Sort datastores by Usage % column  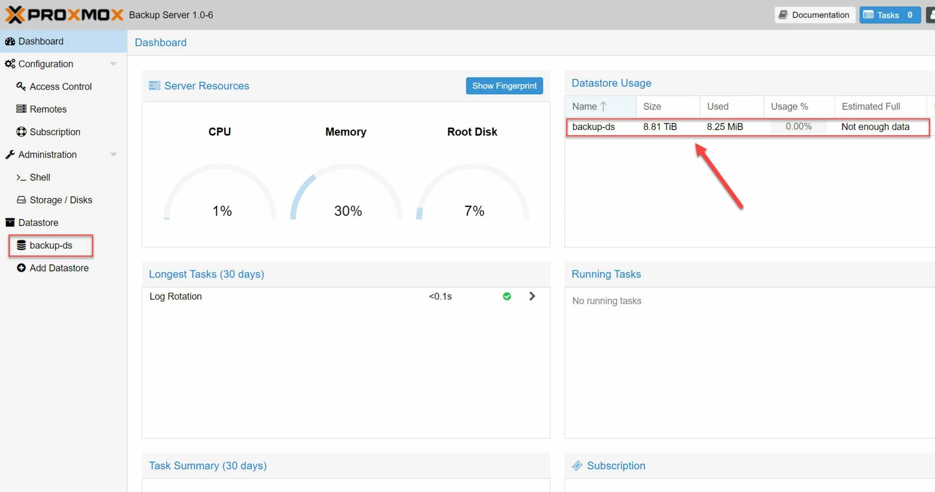799,107
